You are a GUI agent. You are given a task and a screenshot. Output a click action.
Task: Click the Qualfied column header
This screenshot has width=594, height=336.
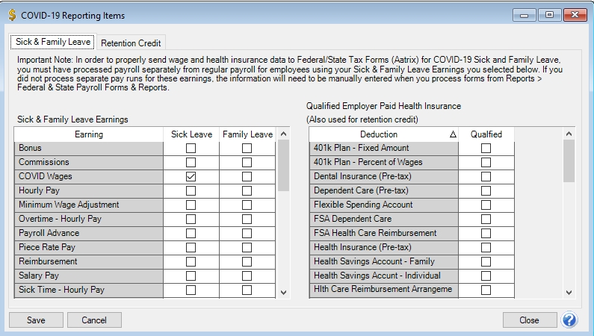(x=486, y=134)
